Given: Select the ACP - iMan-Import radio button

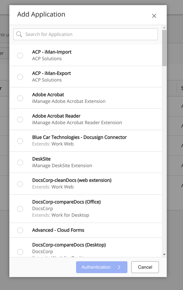Looking at the screenshot, I should [20, 56].
